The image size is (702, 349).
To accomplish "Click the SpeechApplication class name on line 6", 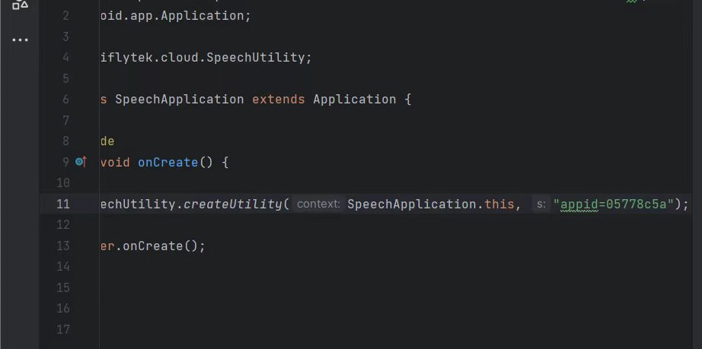I will click(179, 99).
